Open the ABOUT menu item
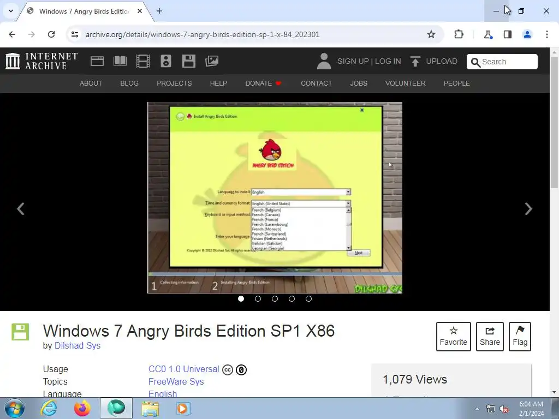Image resolution: width=559 pixels, height=419 pixels. (91, 83)
